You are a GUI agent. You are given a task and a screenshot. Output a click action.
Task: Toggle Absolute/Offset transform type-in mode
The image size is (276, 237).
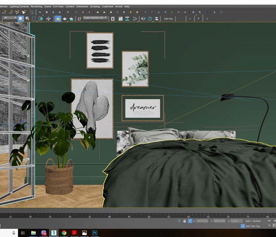tap(190, 221)
